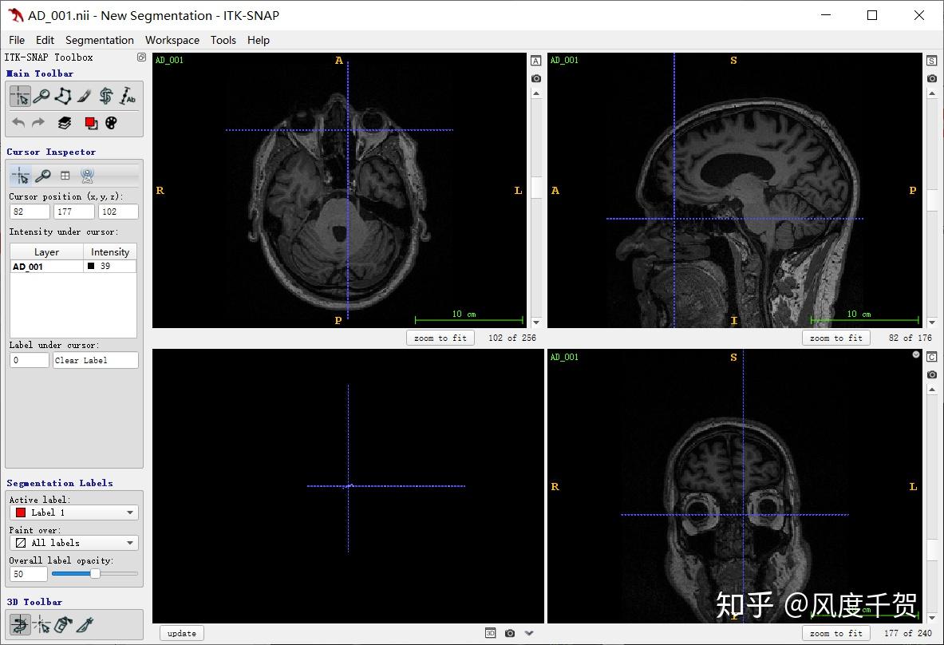Take screenshot of the axial view camera icon
Image resolution: width=944 pixels, height=645 pixels.
[535, 78]
